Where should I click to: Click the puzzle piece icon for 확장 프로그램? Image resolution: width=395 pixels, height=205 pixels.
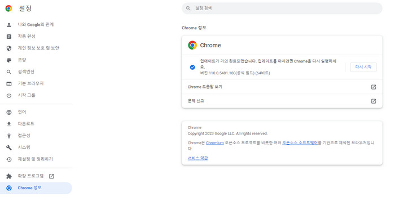click(9, 176)
